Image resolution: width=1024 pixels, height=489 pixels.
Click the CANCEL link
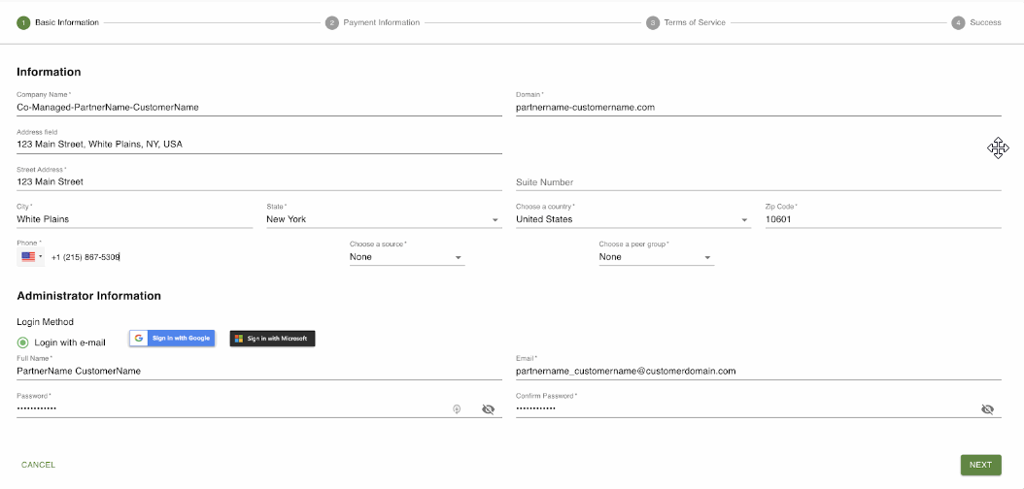[x=39, y=465]
